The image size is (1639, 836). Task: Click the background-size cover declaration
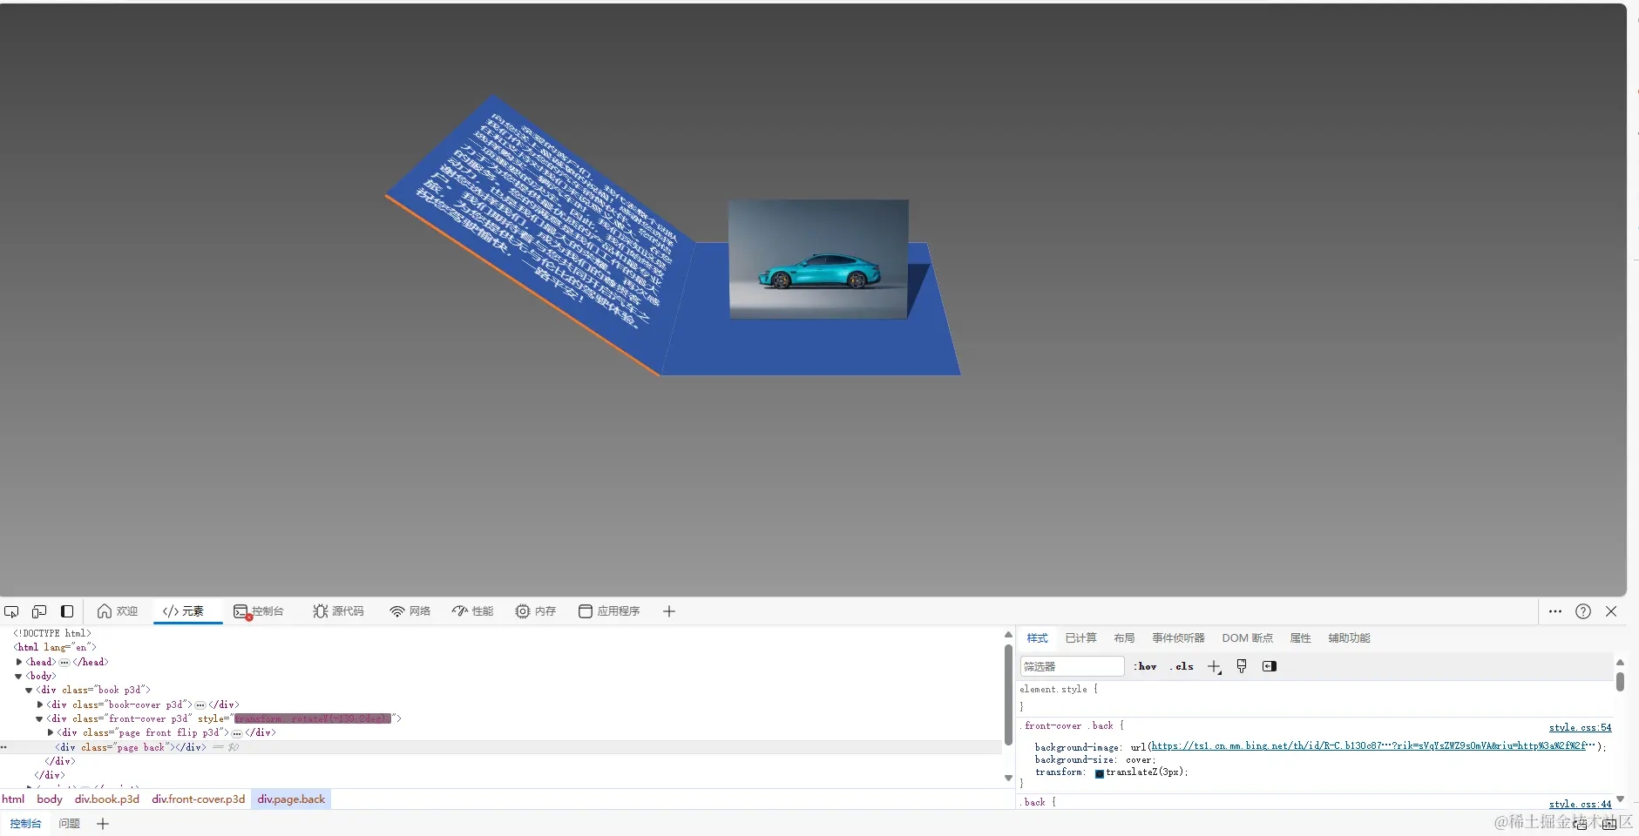tap(1095, 759)
